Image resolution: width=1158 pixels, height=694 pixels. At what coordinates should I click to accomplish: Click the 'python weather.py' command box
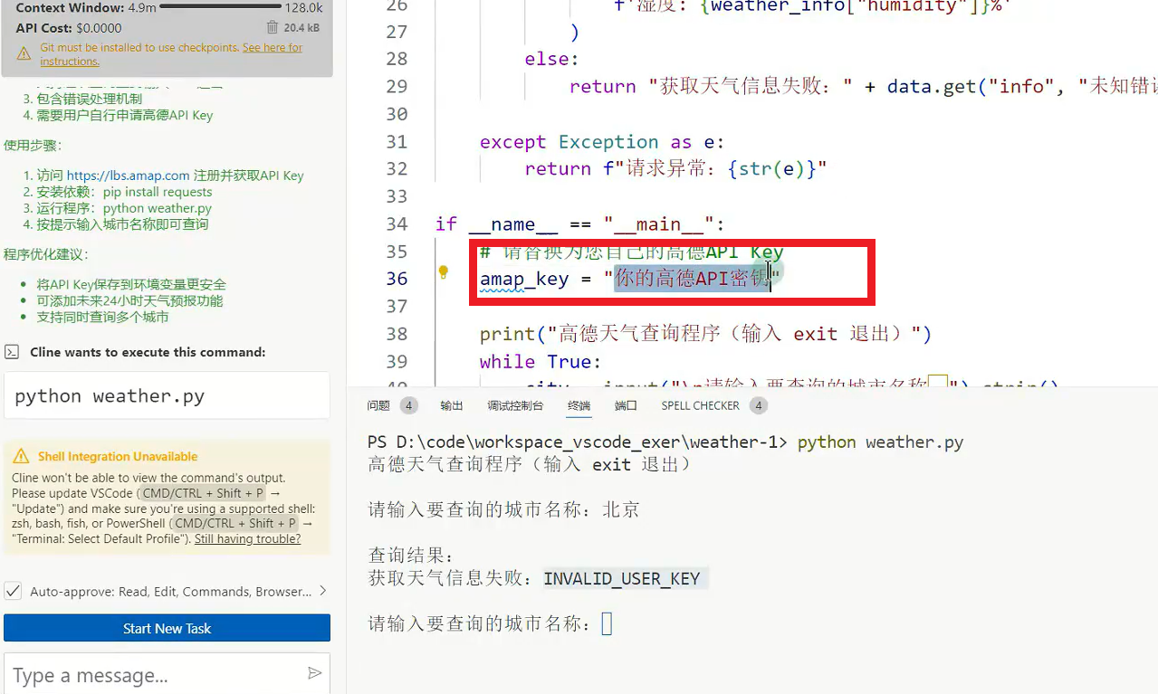pyautogui.click(x=167, y=396)
